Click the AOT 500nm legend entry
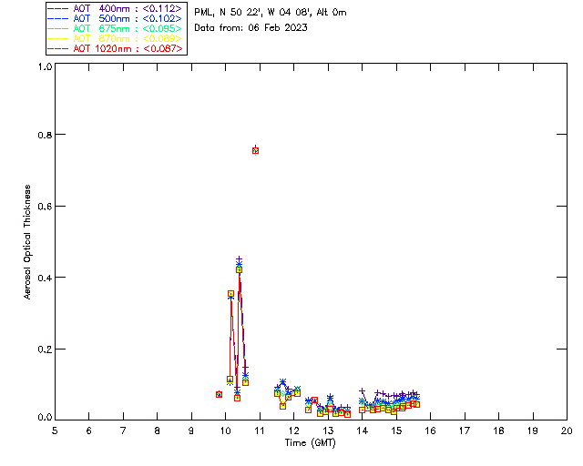The image size is (583, 466). (115, 18)
